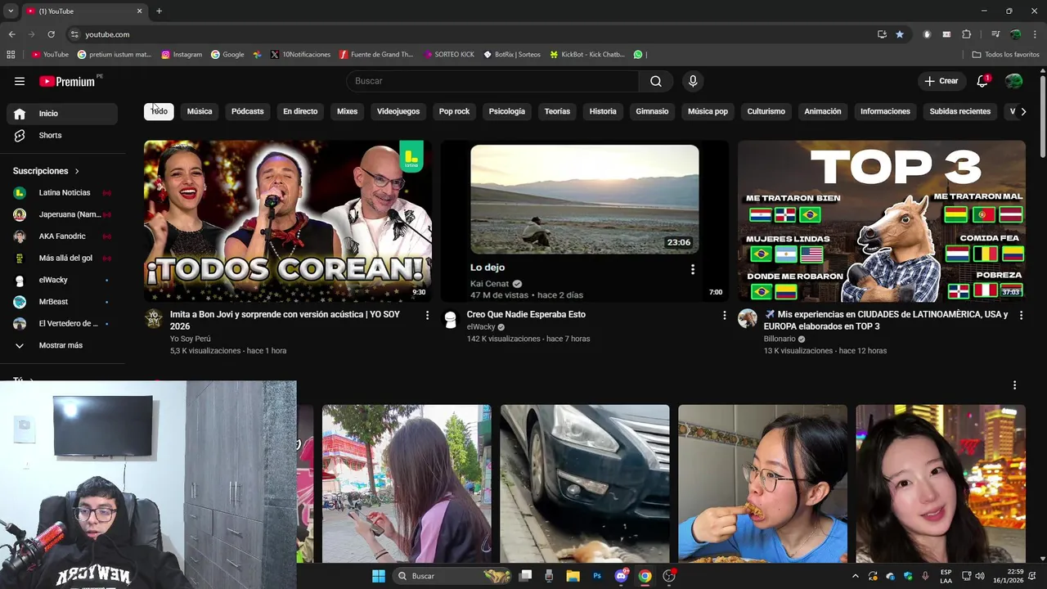Open Photoshop from the taskbar
Image resolution: width=1047 pixels, height=589 pixels.
597,576
